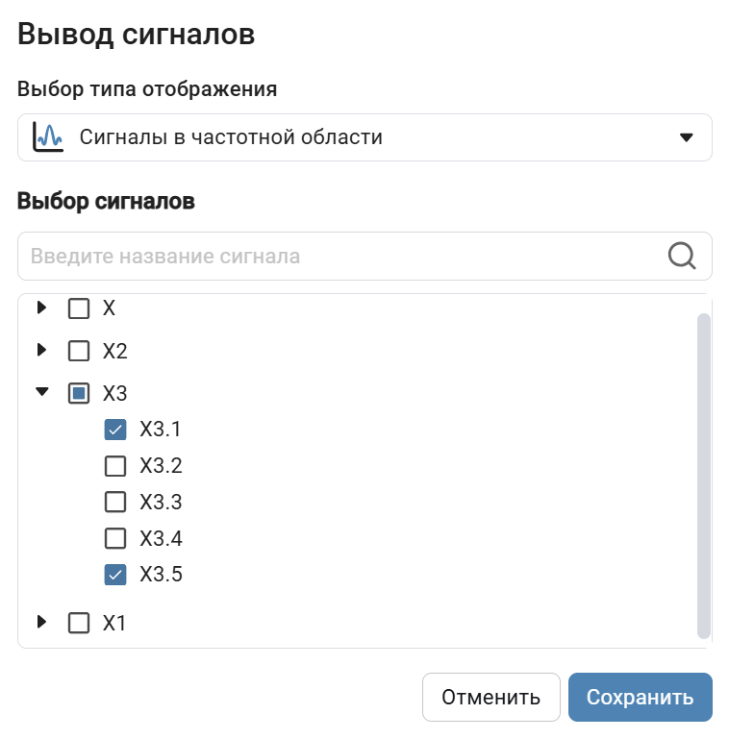Check the X checkbox
This screenshot has height=739, width=729.
click(x=79, y=308)
